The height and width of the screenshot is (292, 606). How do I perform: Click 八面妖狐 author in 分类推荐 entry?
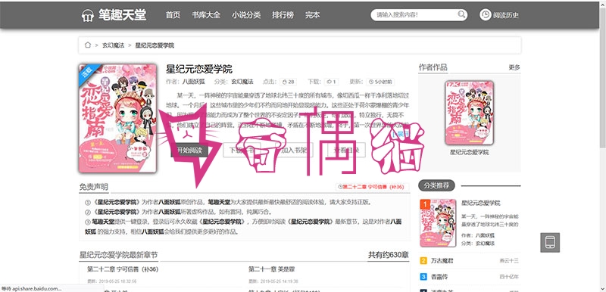485,235
